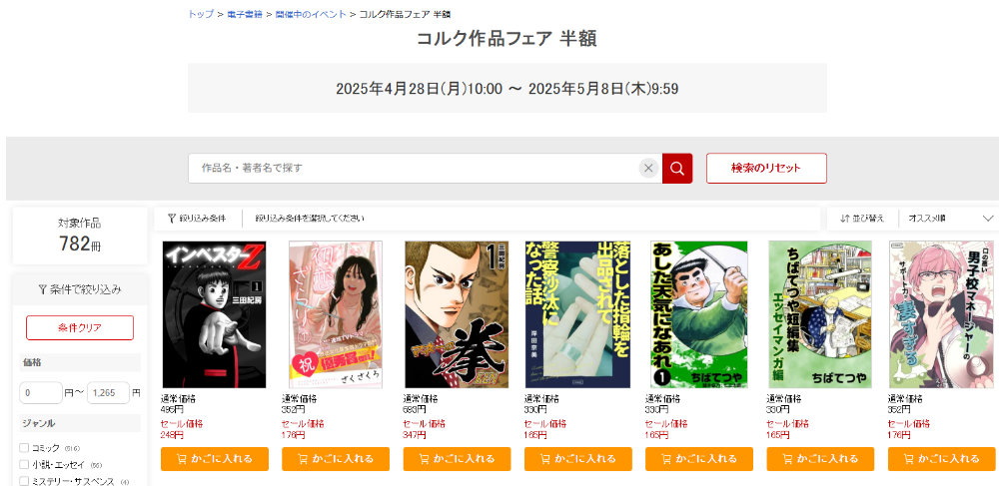Tick the ミステリー・サスペンス checkbox

(x=24, y=482)
